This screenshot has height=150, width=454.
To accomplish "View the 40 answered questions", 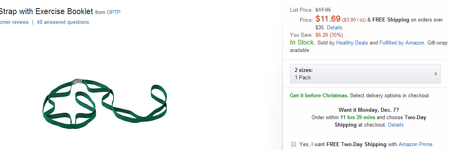I will click(63, 22).
